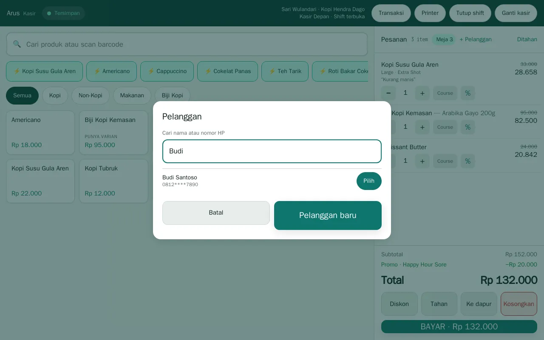This screenshot has width=544, height=340.
Task: Increase quantity of Biji Kopi Kemasan order
Action: pos(422,127)
